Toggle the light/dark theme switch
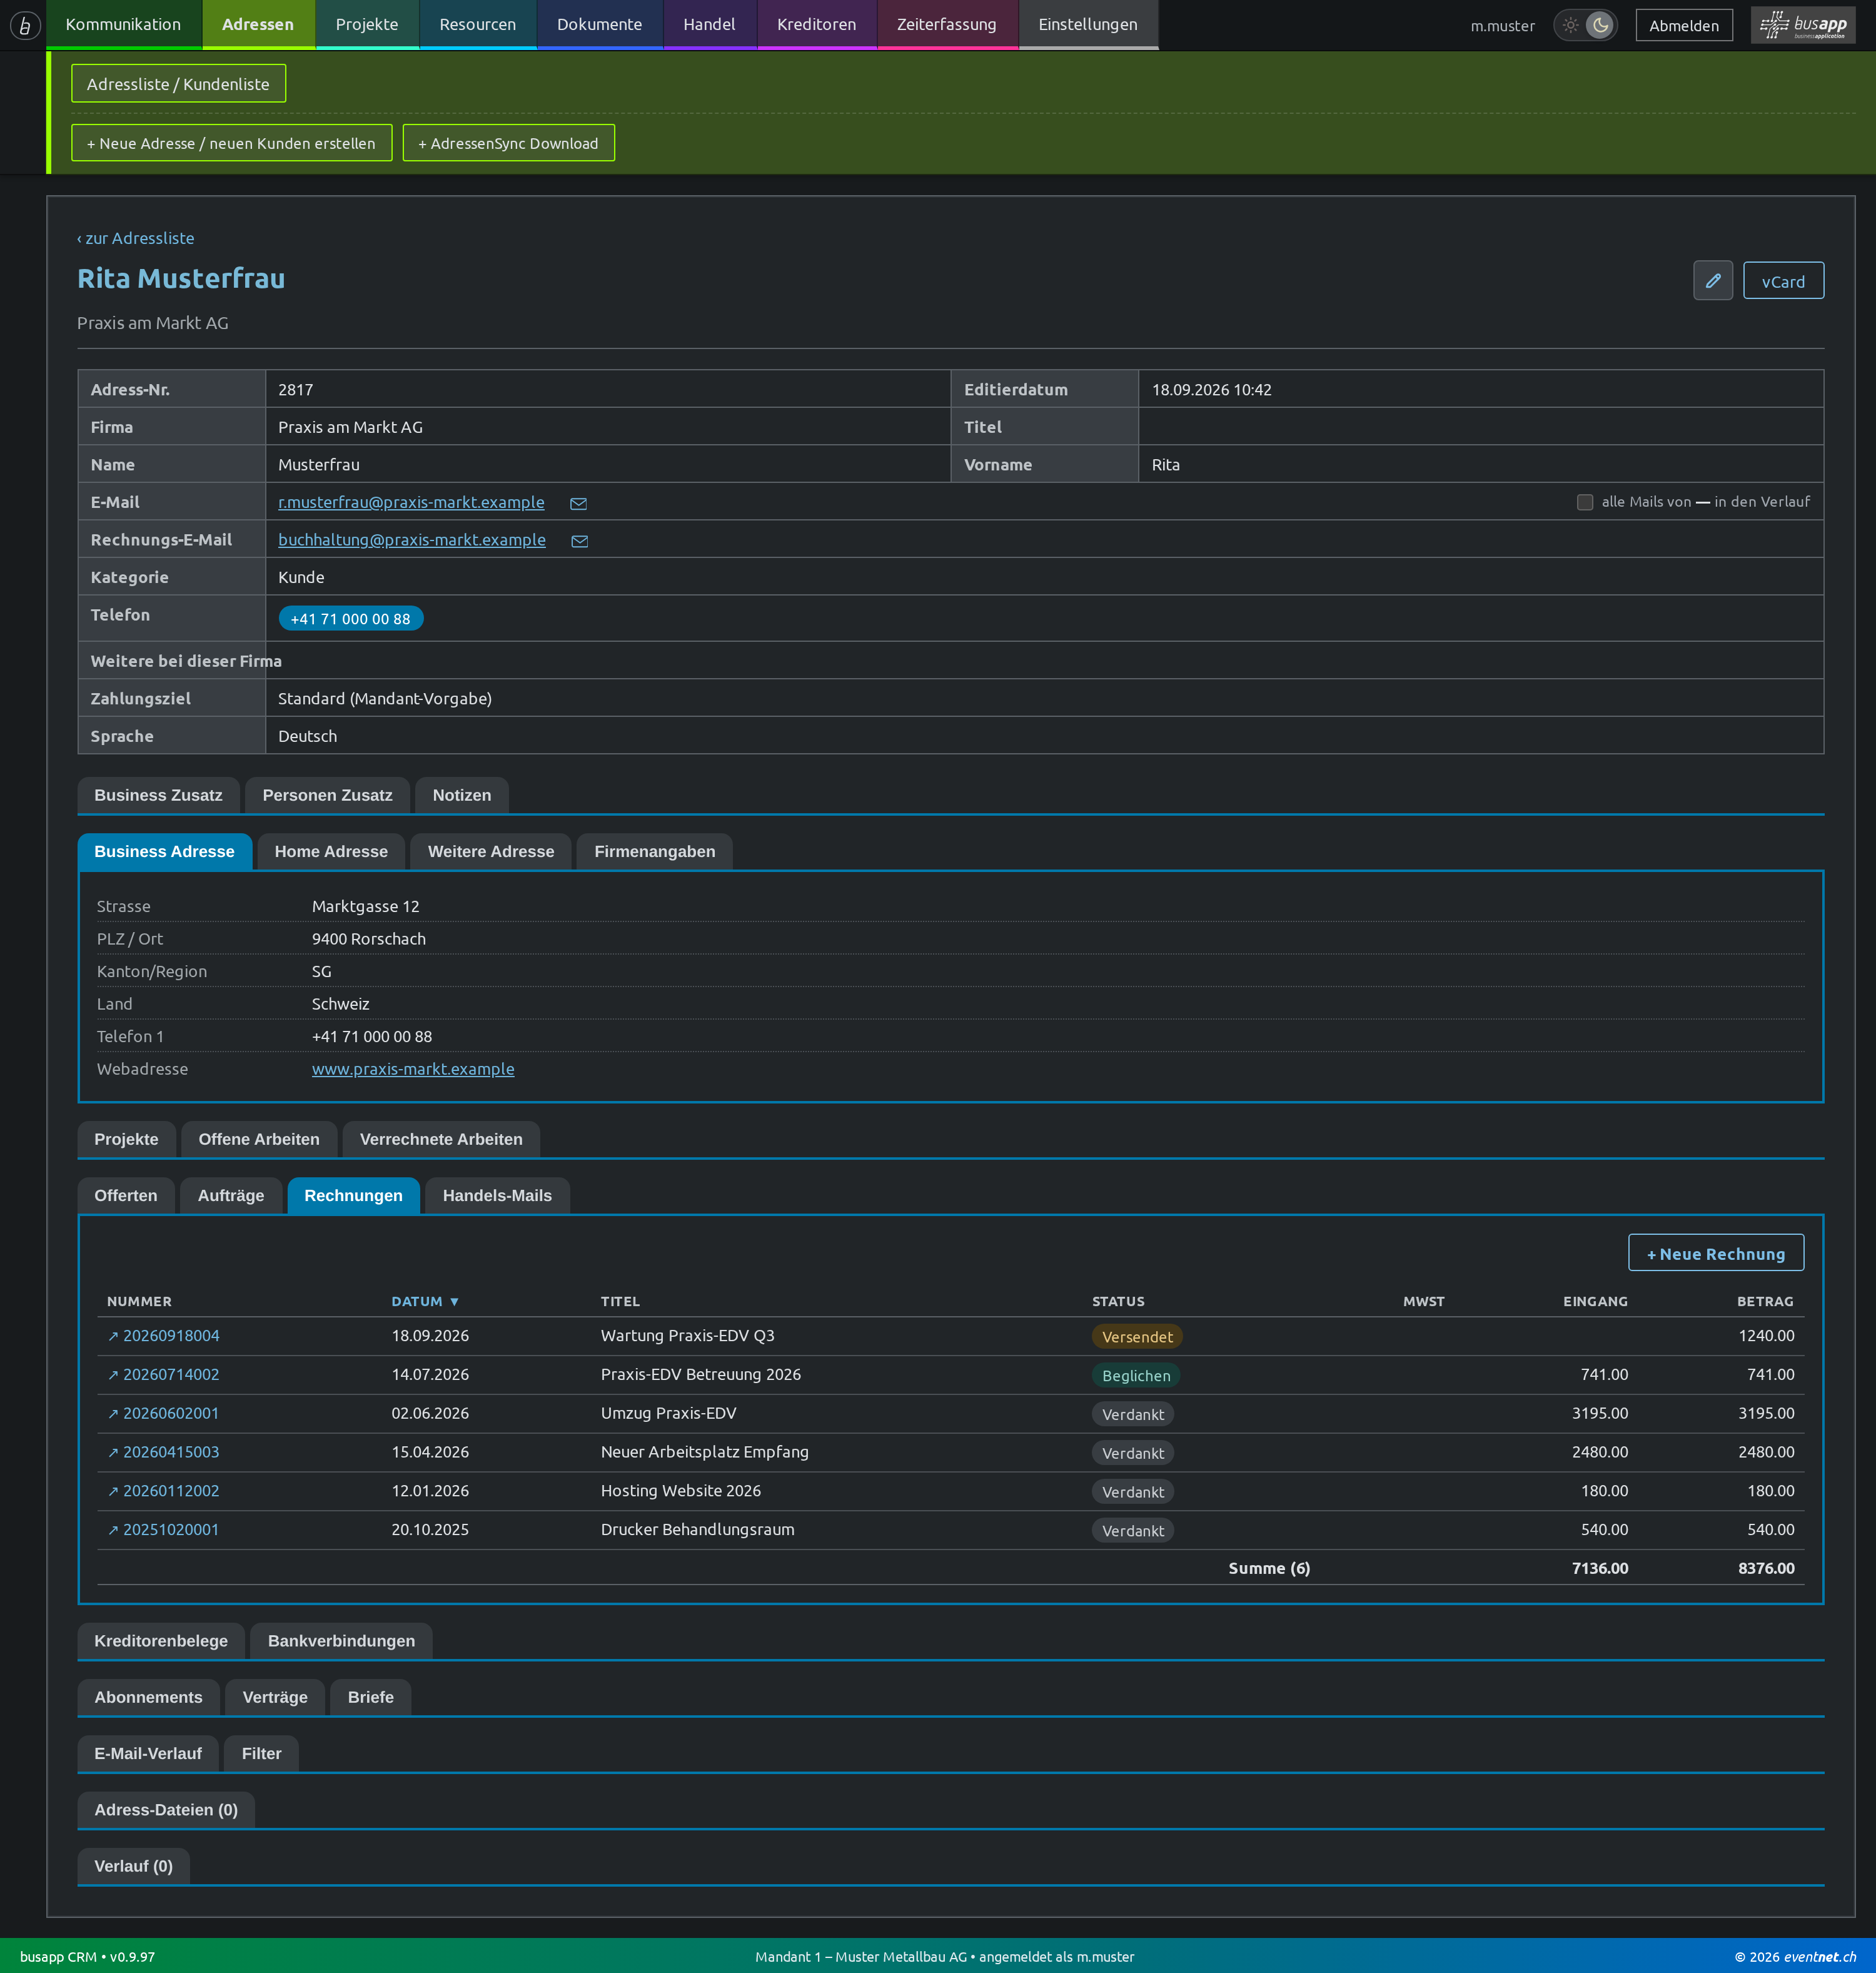This screenshot has height=1973, width=1876. click(x=1585, y=25)
